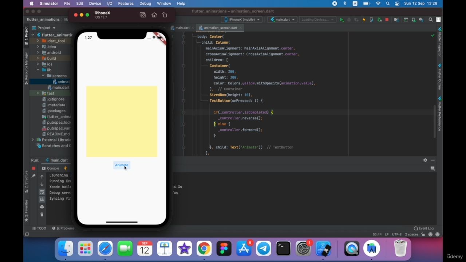The height and width of the screenshot is (262, 466).
Task: Expand the android folder in project tree
Action: 38,52
